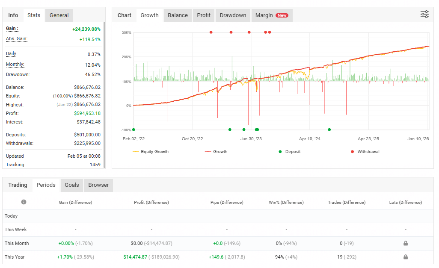439x268 pixels.
Task: Click the rightmost green deposit dot on chart
Action: 329,130
